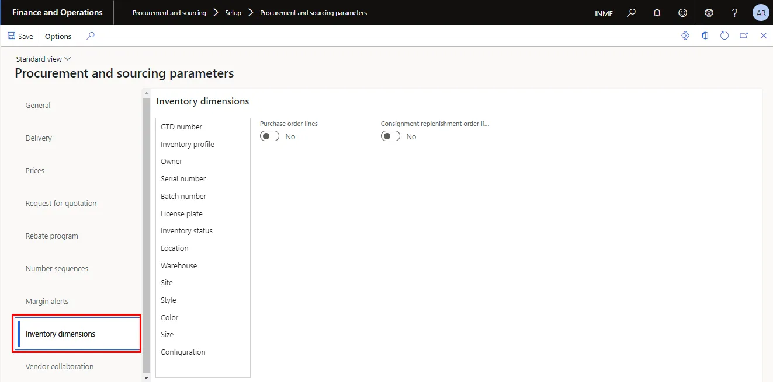Click the personalize diamond icon
Image resolution: width=773 pixels, height=382 pixels.
click(x=685, y=36)
